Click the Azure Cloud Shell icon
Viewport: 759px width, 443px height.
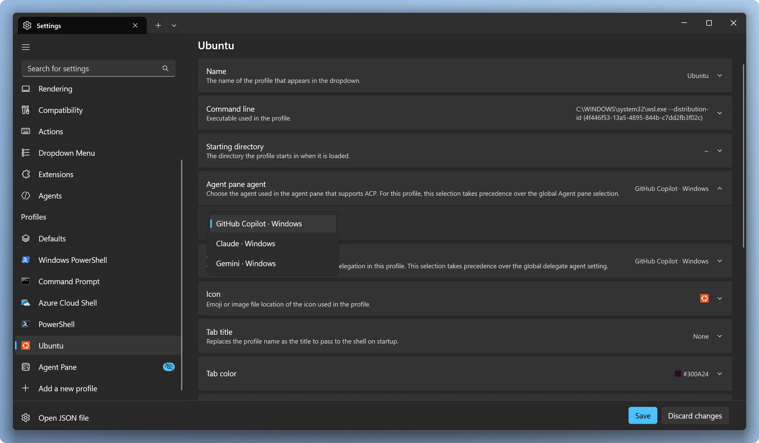(x=26, y=303)
